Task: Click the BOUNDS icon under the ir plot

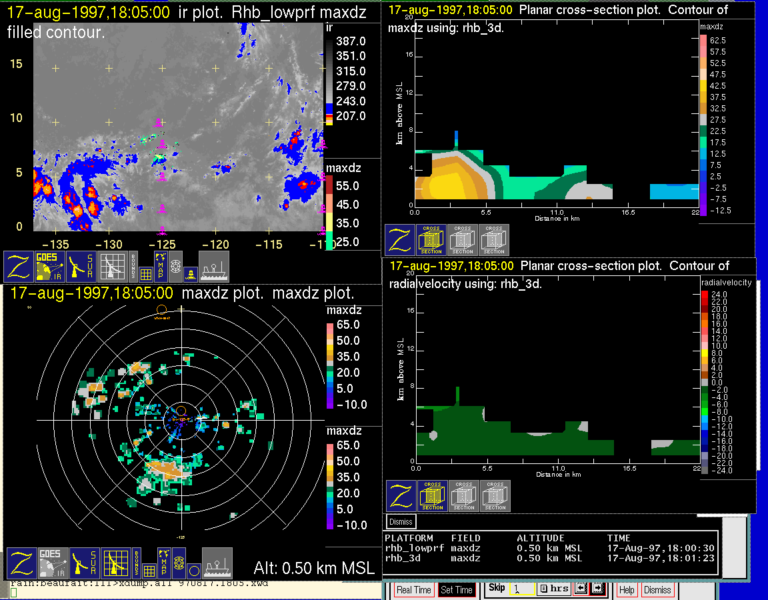Action: [133, 266]
